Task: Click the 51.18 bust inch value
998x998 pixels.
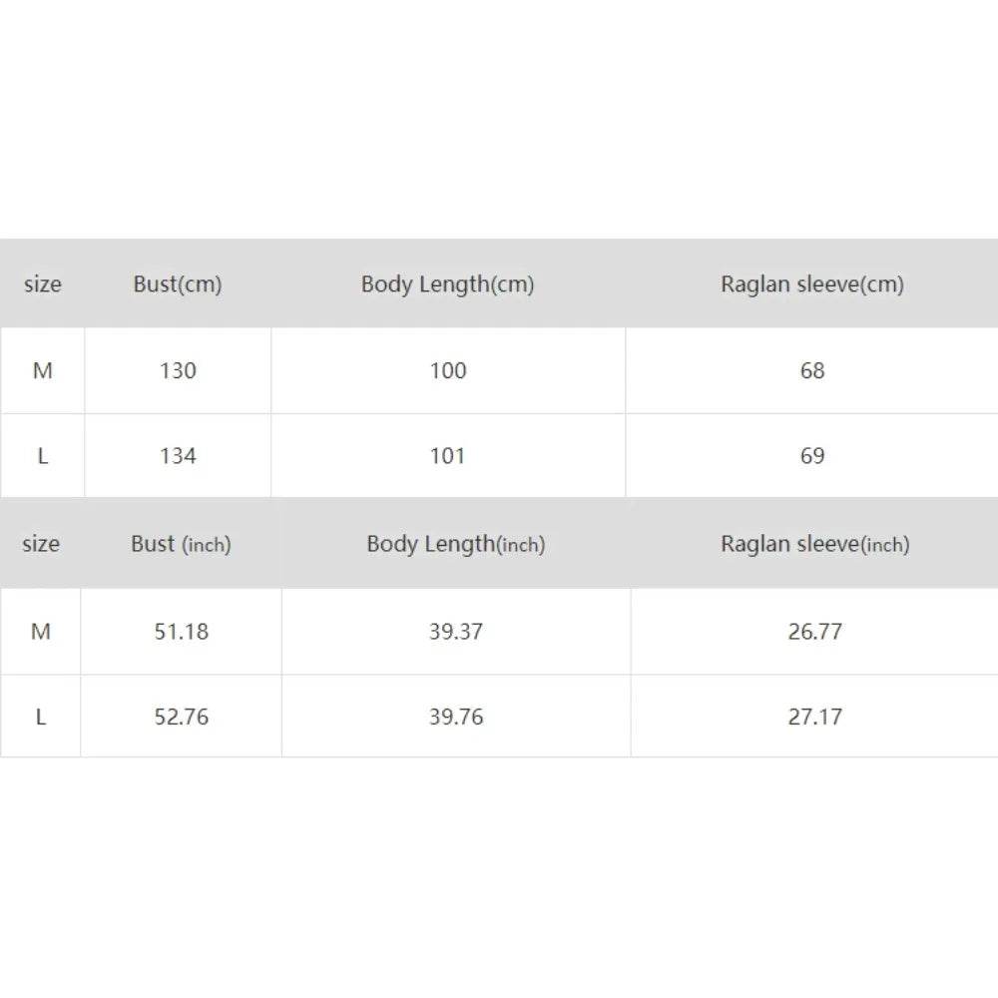Action: click(x=182, y=632)
